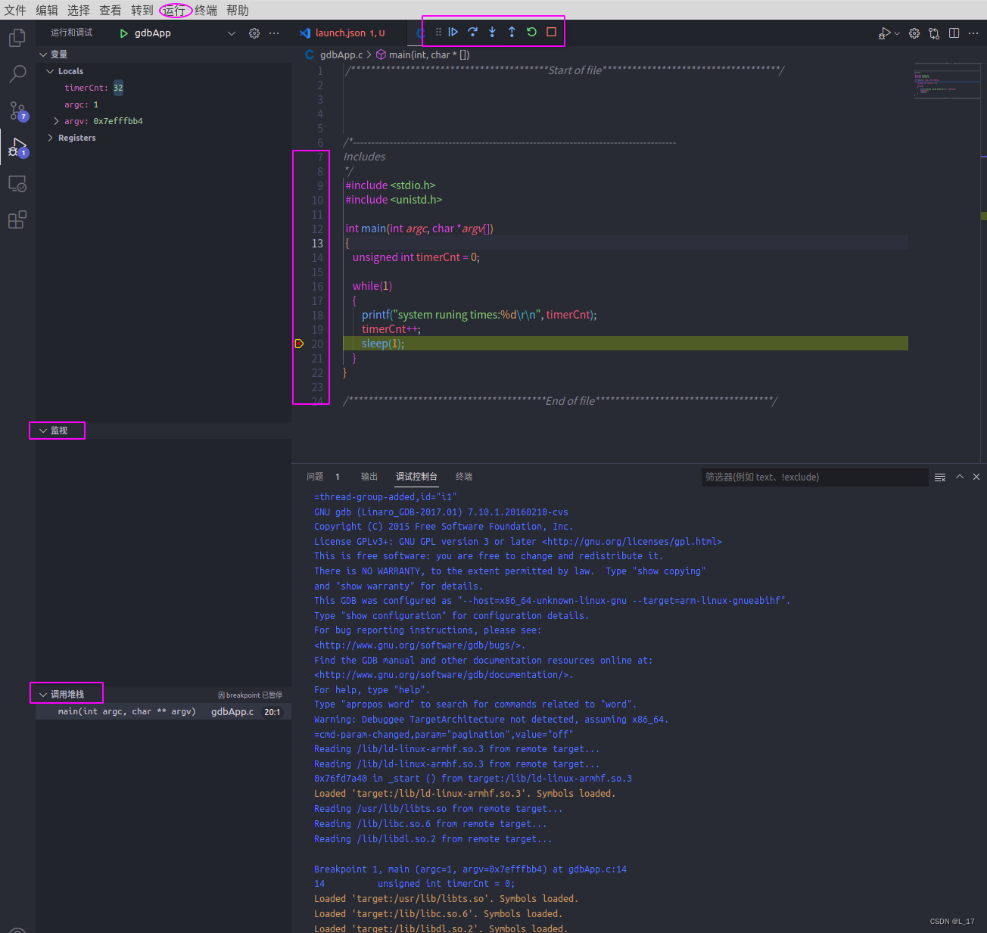Open the 查看 menu
987x933 pixels.
point(111,11)
